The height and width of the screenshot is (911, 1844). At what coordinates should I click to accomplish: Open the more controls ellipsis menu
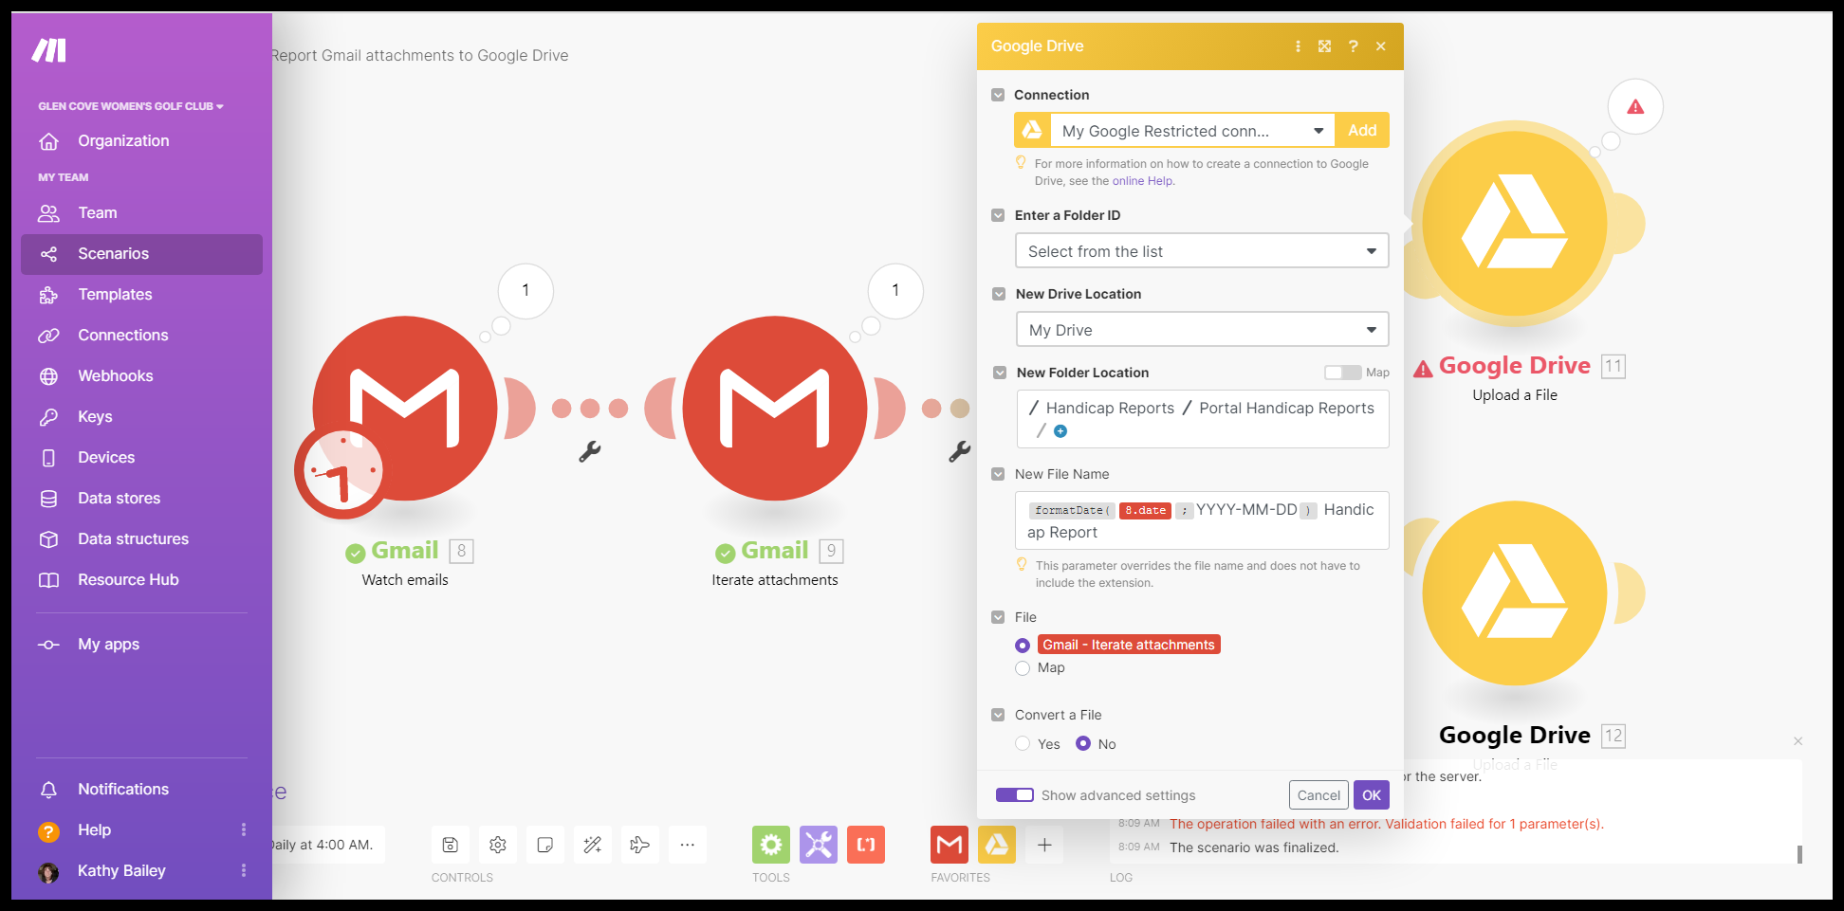pyautogui.click(x=688, y=845)
